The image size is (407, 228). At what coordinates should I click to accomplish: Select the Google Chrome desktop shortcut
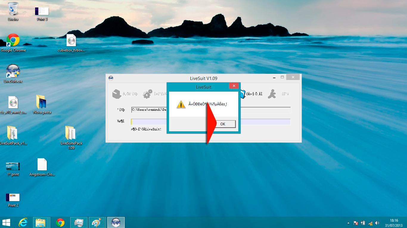13,43
